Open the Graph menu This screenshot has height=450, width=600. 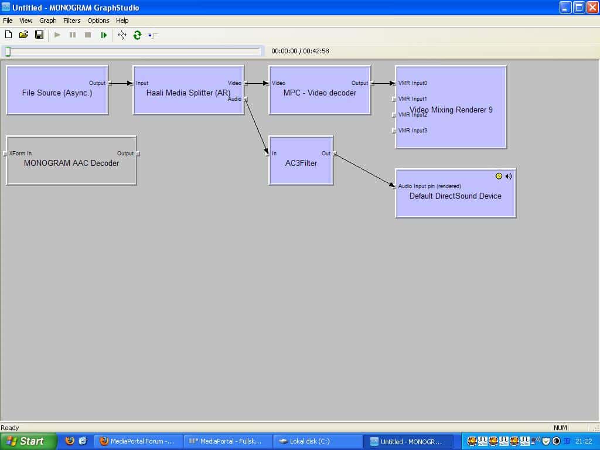(48, 21)
